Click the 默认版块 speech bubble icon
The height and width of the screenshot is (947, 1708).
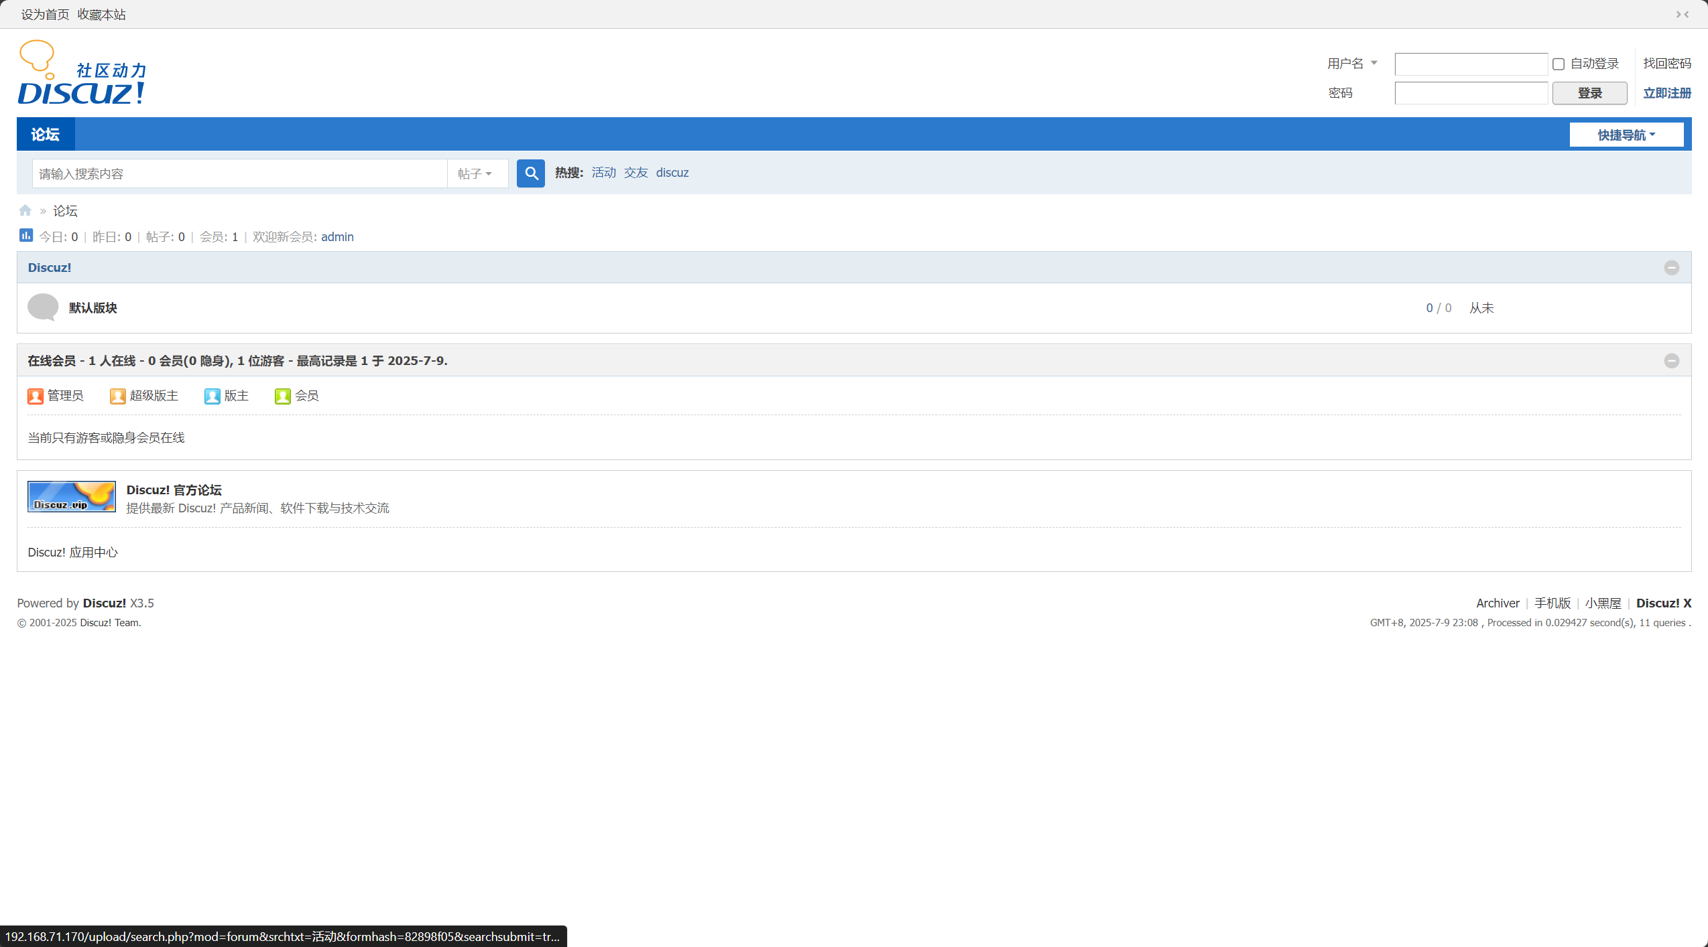tap(43, 307)
